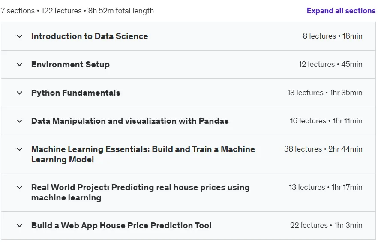Open the Environment Setup chevron arrow
378x242 pixels.
point(20,65)
